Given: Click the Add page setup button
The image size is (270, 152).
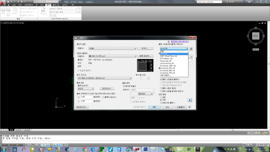Looking at the screenshot, I should click(x=145, y=48).
